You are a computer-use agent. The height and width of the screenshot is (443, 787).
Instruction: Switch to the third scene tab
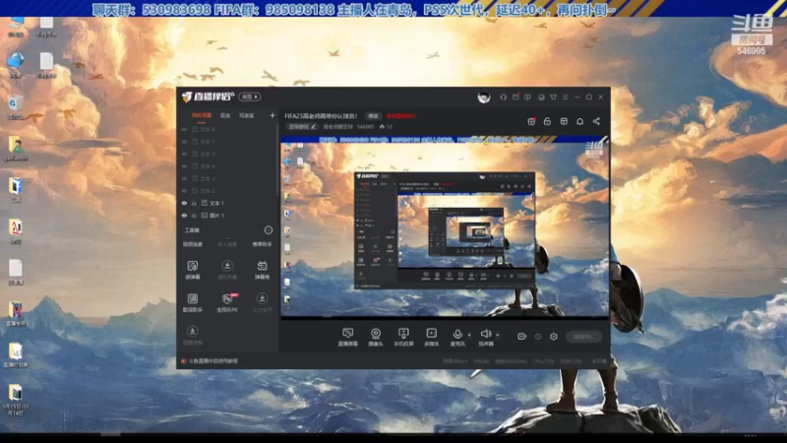(247, 115)
